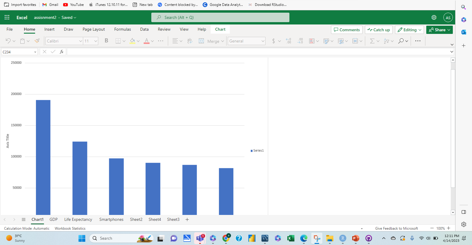This screenshot has height=245, width=472.
Task: Add a new sheet with plus icon
Action: coord(187,219)
